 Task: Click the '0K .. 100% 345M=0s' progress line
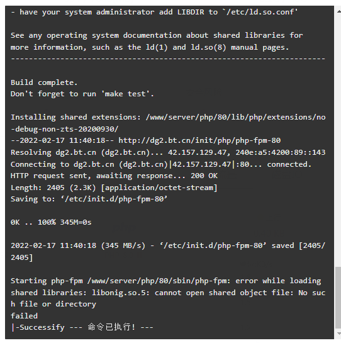(x=51, y=222)
